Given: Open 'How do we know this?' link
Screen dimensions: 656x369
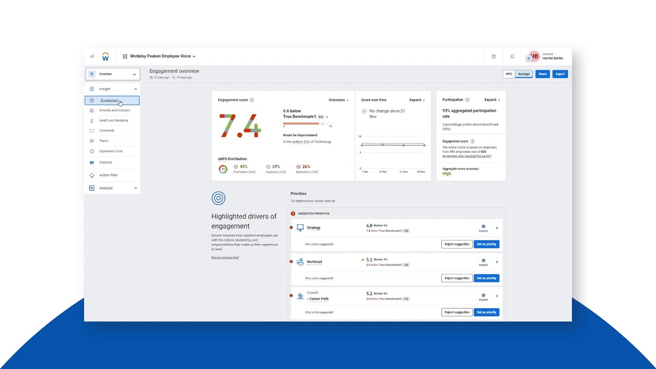Looking at the screenshot, I should [x=225, y=257].
